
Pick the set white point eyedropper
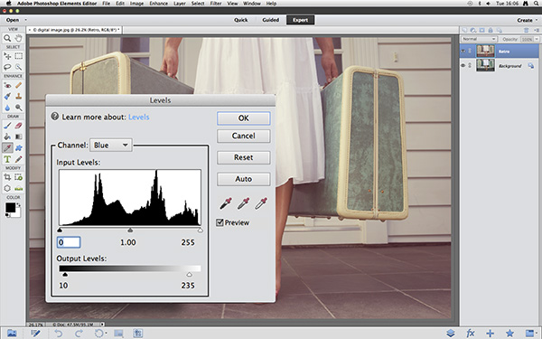tap(261, 203)
